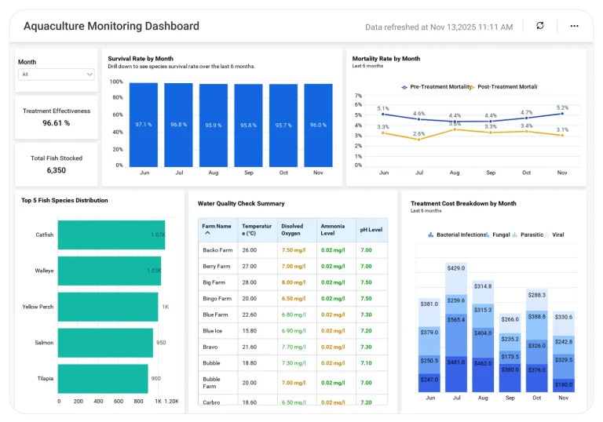The image size is (603, 422).
Task: Select the Aug survival rate bar
Action: tap(214, 126)
